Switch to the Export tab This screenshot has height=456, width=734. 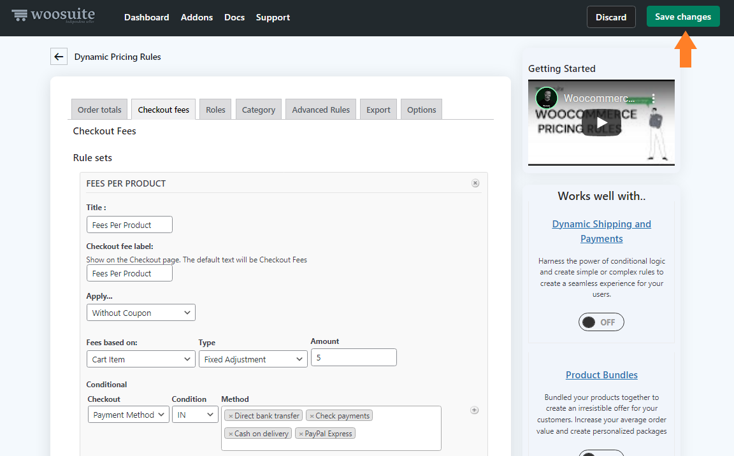coord(378,110)
